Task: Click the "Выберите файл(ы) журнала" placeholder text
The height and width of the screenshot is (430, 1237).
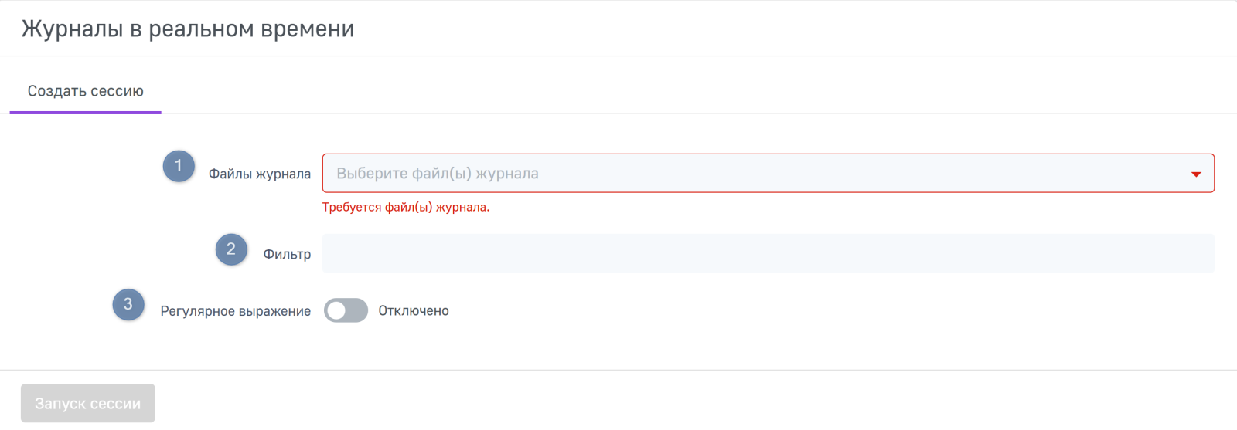Action: (x=438, y=174)
